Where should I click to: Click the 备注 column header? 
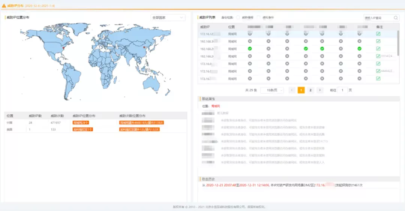(379, 27)
